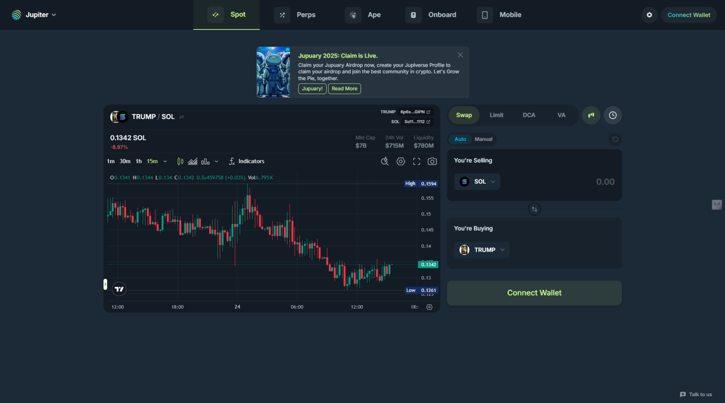Select area chart style
The height and width of the screenshot is (403, 725).
click(x=193, y=161)
